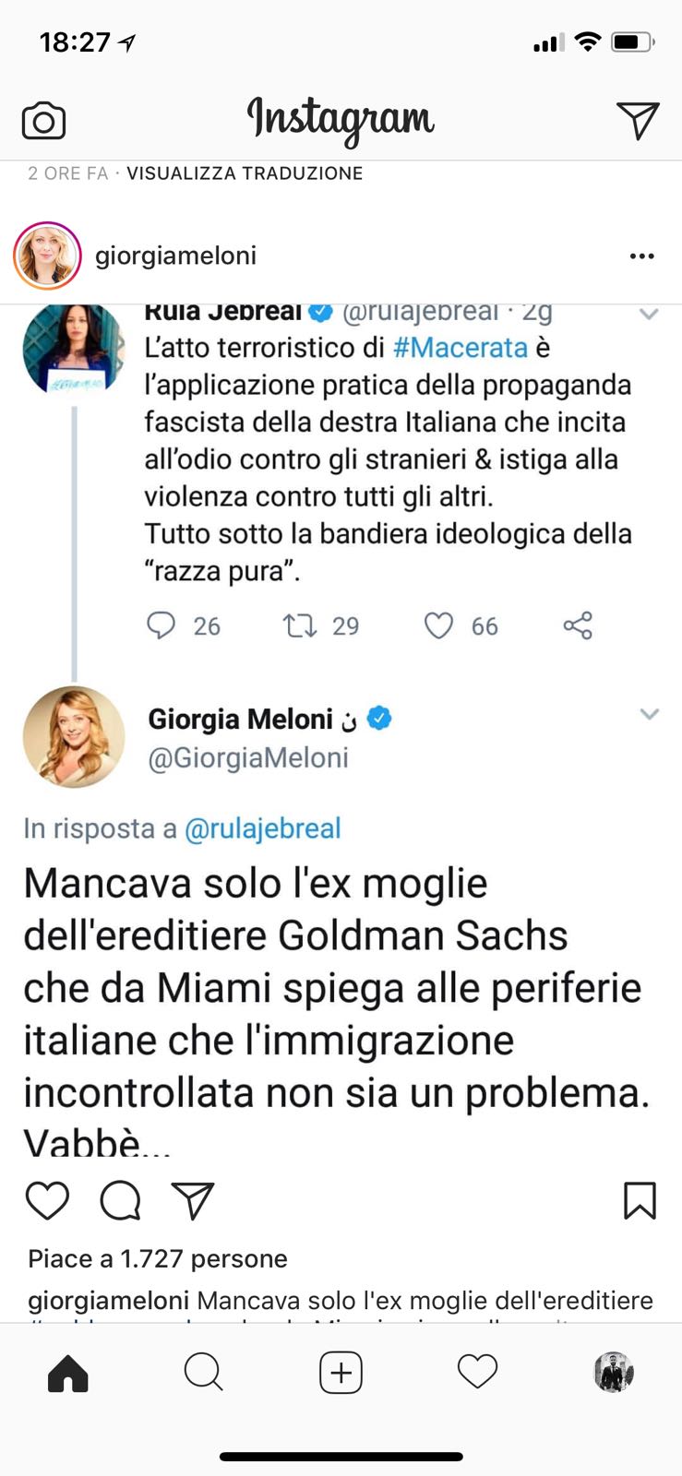
Task: Tap Visualizza Traduzione link
Action: point(245,173)
